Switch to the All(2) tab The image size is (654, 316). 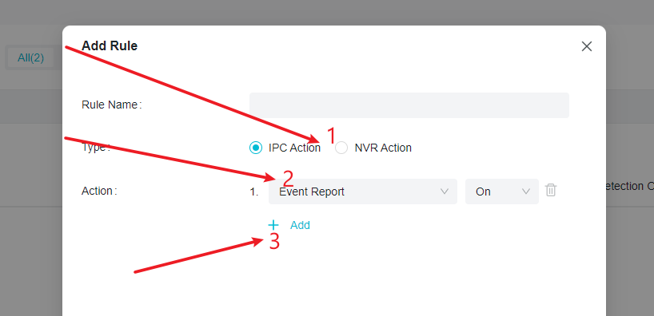[x=30, y=57]
